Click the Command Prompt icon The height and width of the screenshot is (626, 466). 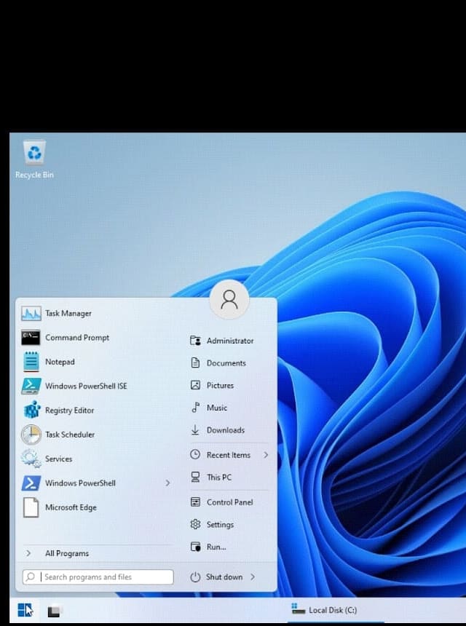pos(31,337)
